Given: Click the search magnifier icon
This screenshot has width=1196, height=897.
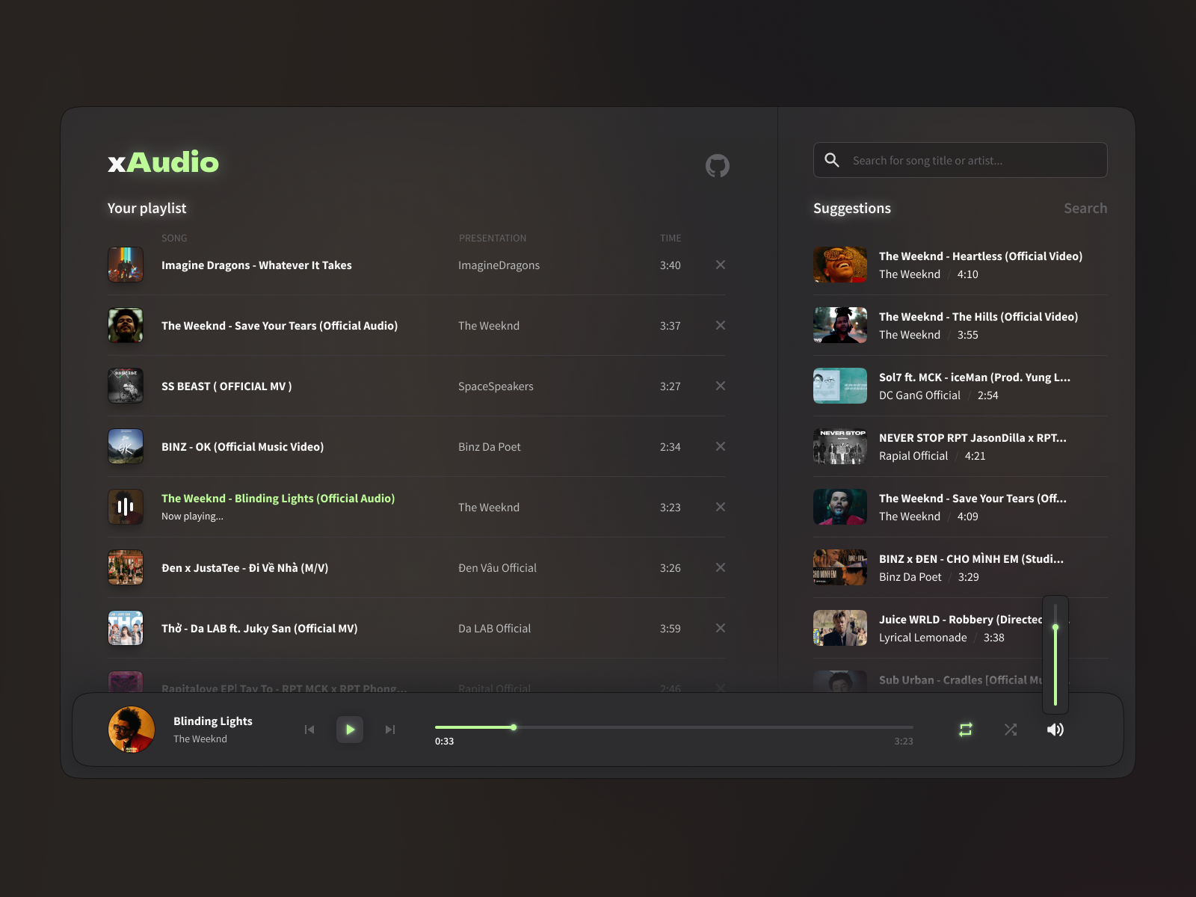Looking at the screenshot, I should [832, 159].
